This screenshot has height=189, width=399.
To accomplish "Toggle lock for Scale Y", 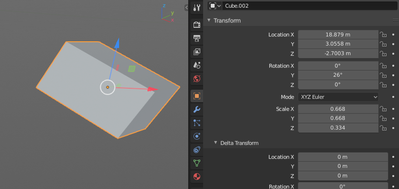I will tap(383, 118).
